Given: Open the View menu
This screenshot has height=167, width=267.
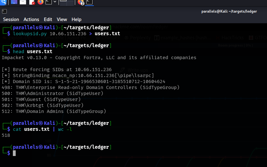Looking at the screenshot, I should coord(62,19).
